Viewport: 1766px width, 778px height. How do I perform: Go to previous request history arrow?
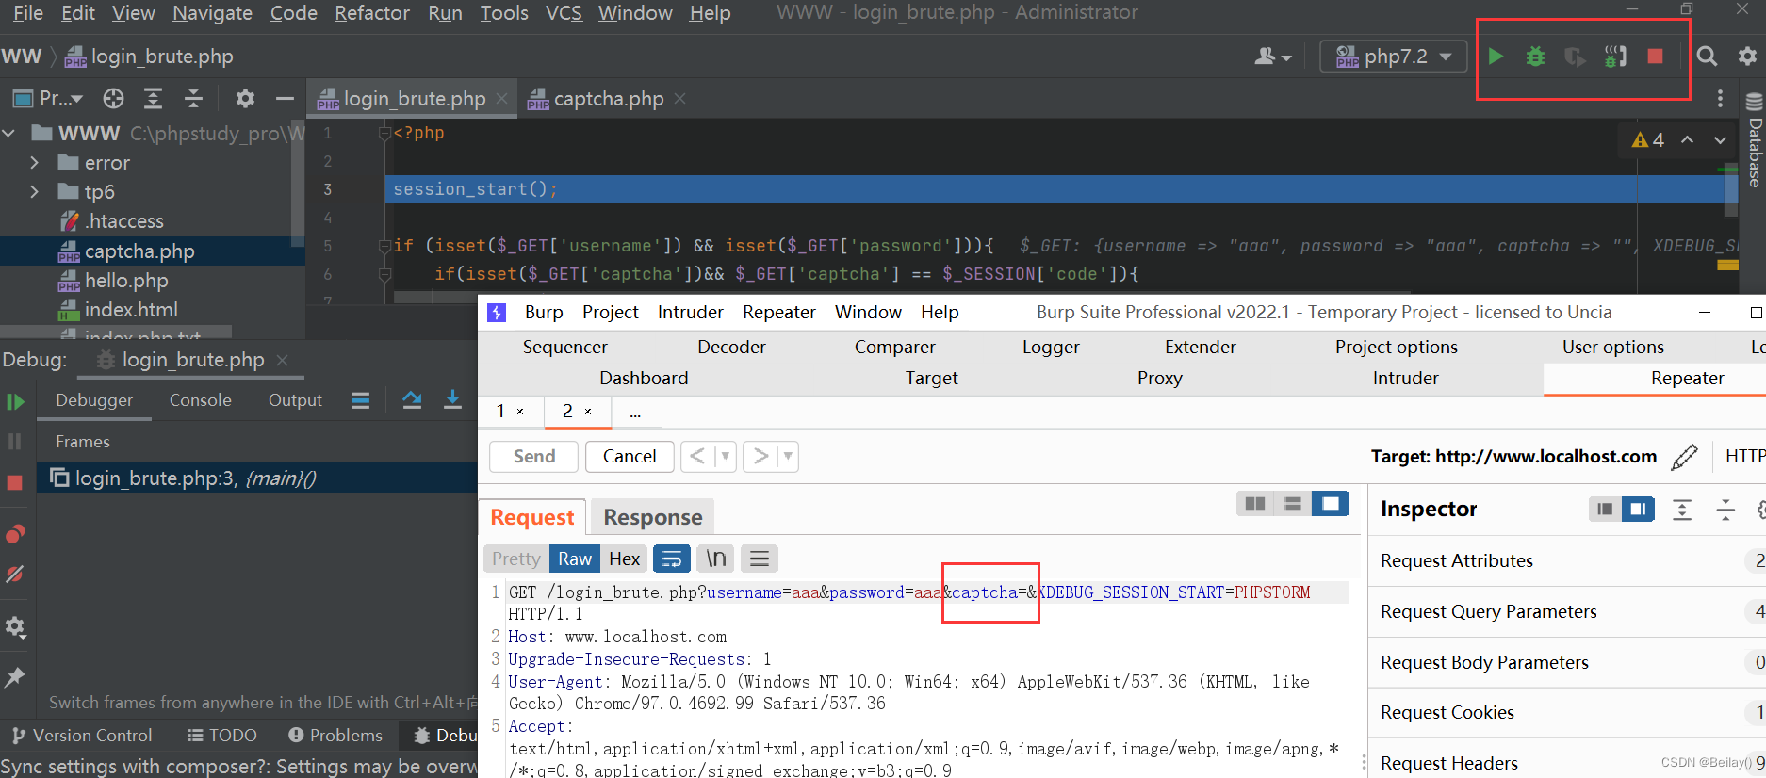[x=697, y=457]
